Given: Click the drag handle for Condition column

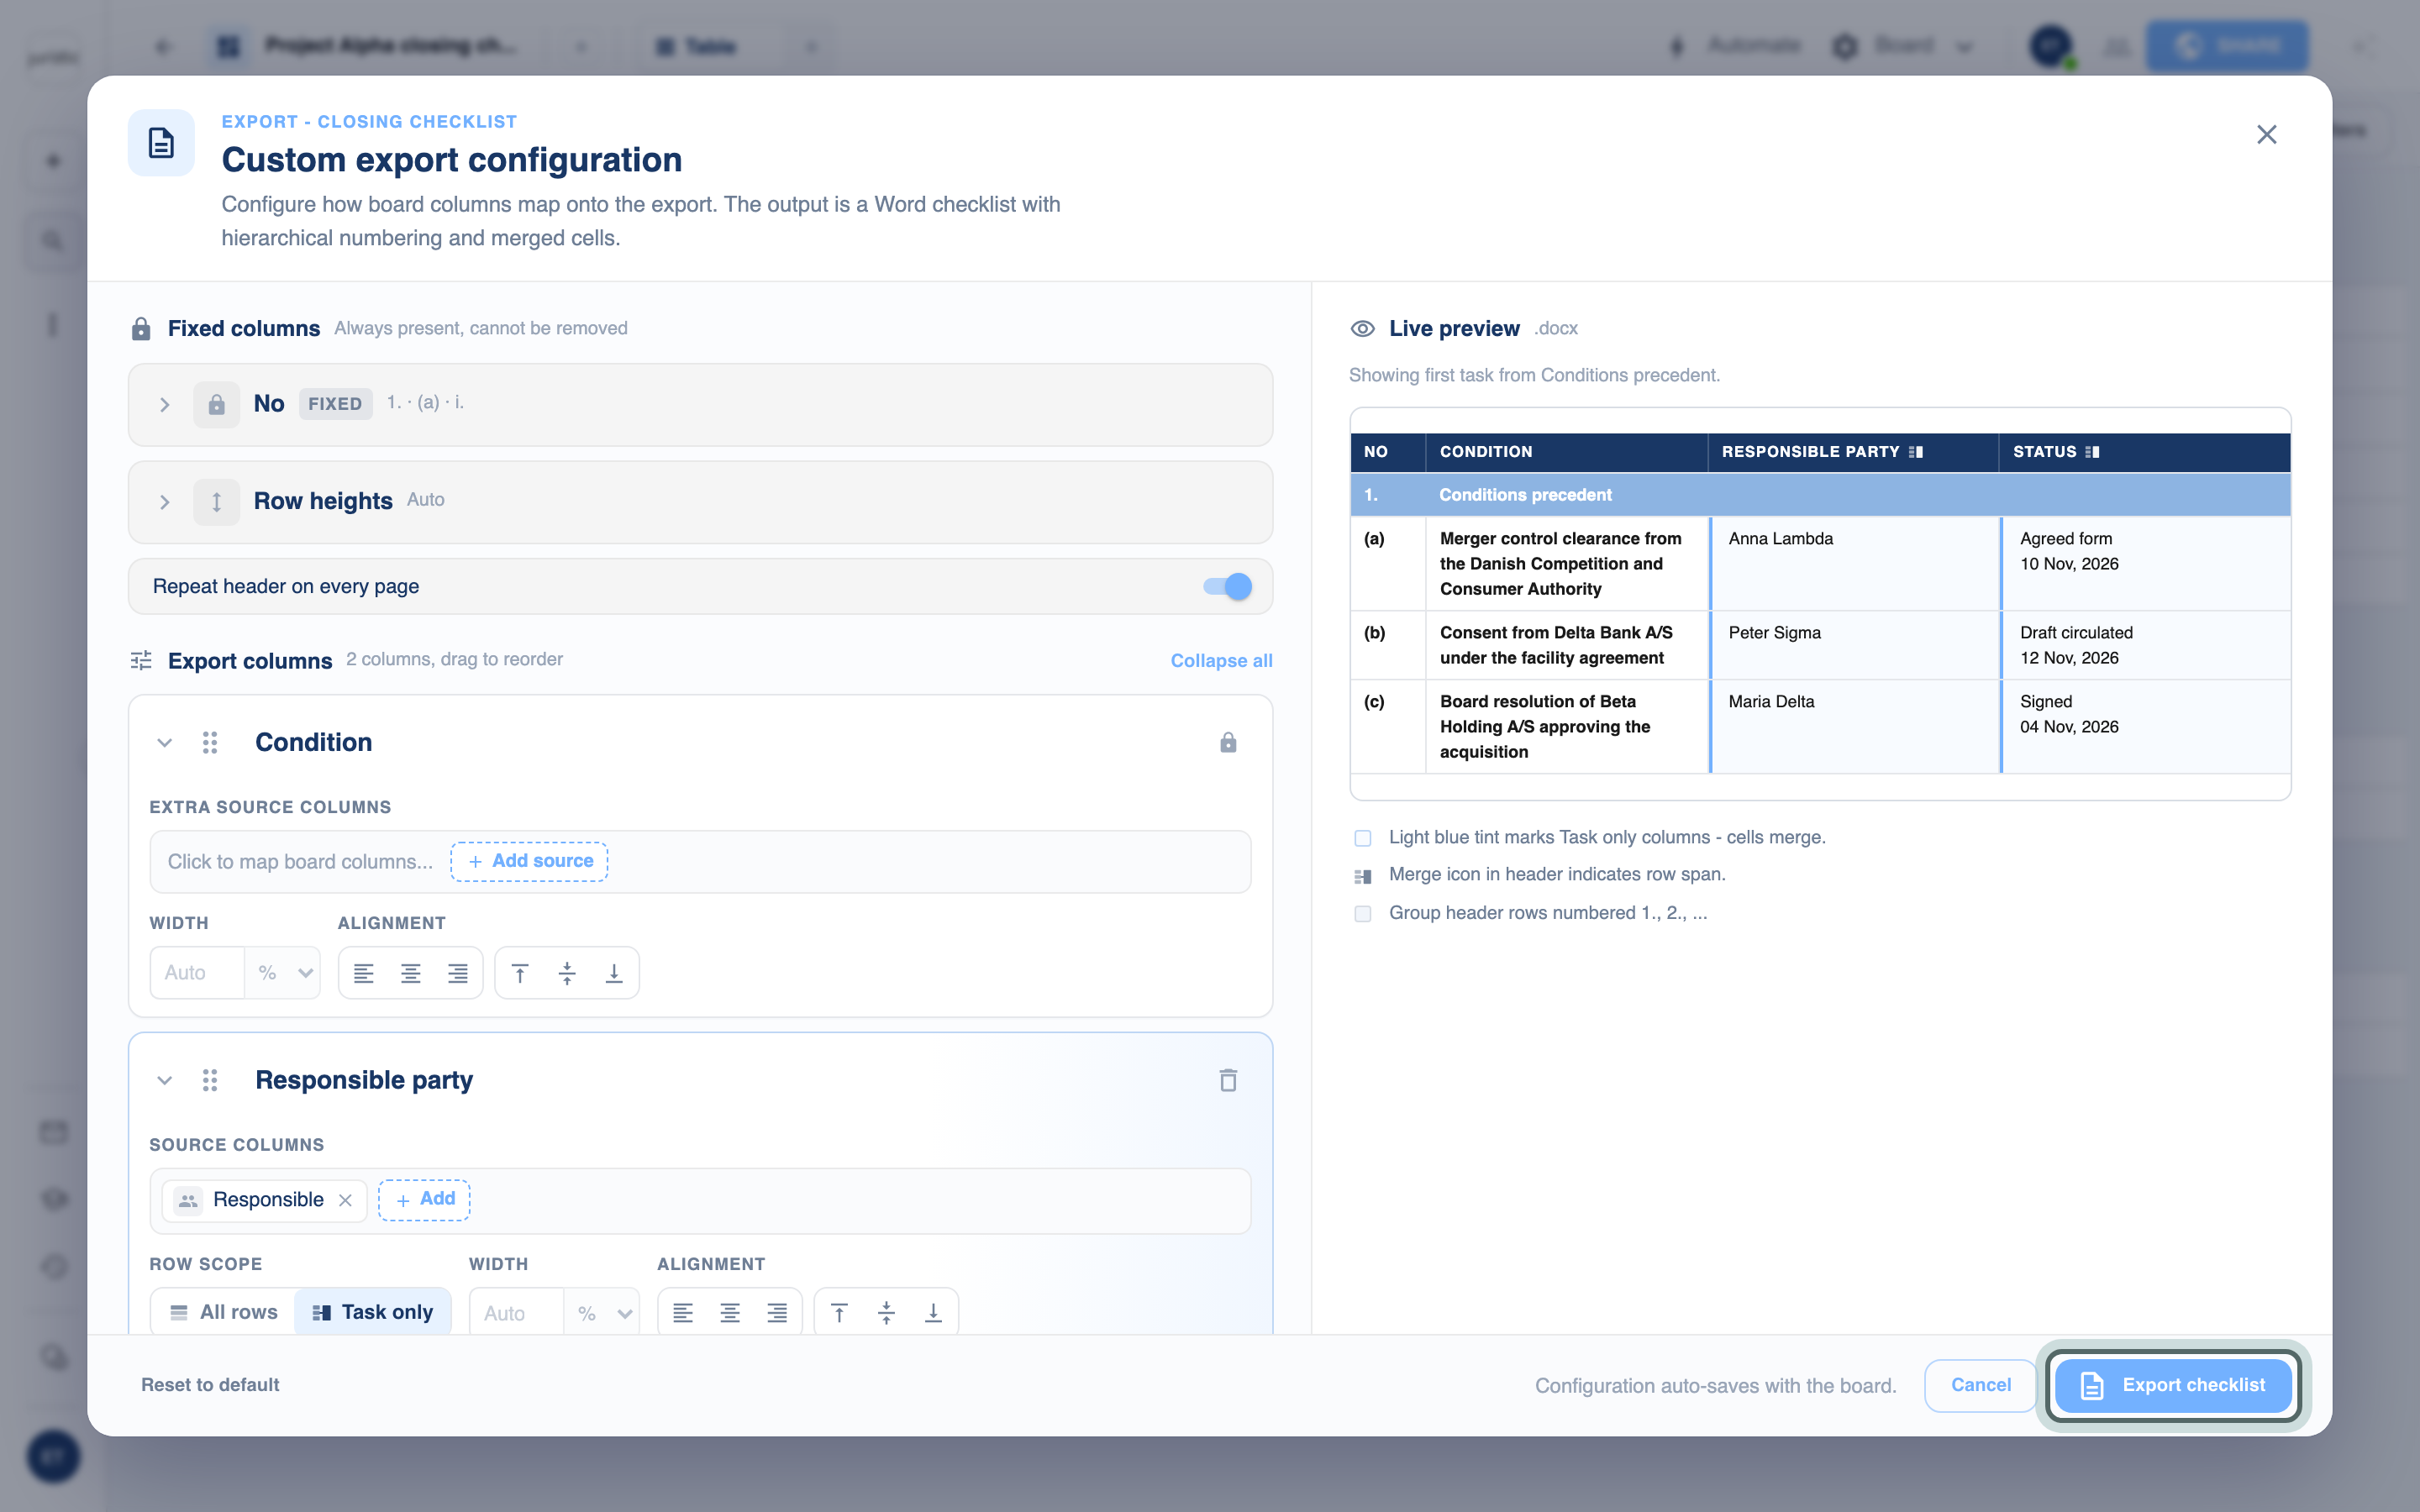Looking at the screenshot, I should click(x=210, y=742).
